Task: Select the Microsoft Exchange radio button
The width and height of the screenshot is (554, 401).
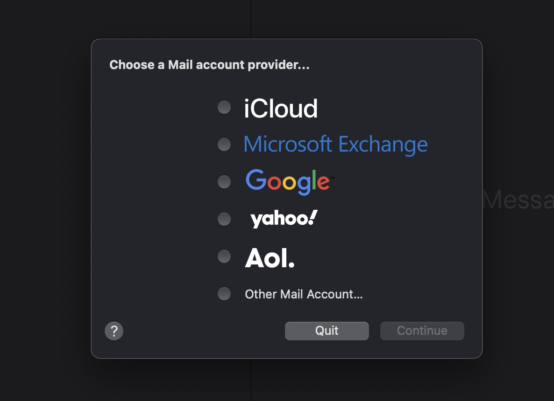Action: point(224,145)
